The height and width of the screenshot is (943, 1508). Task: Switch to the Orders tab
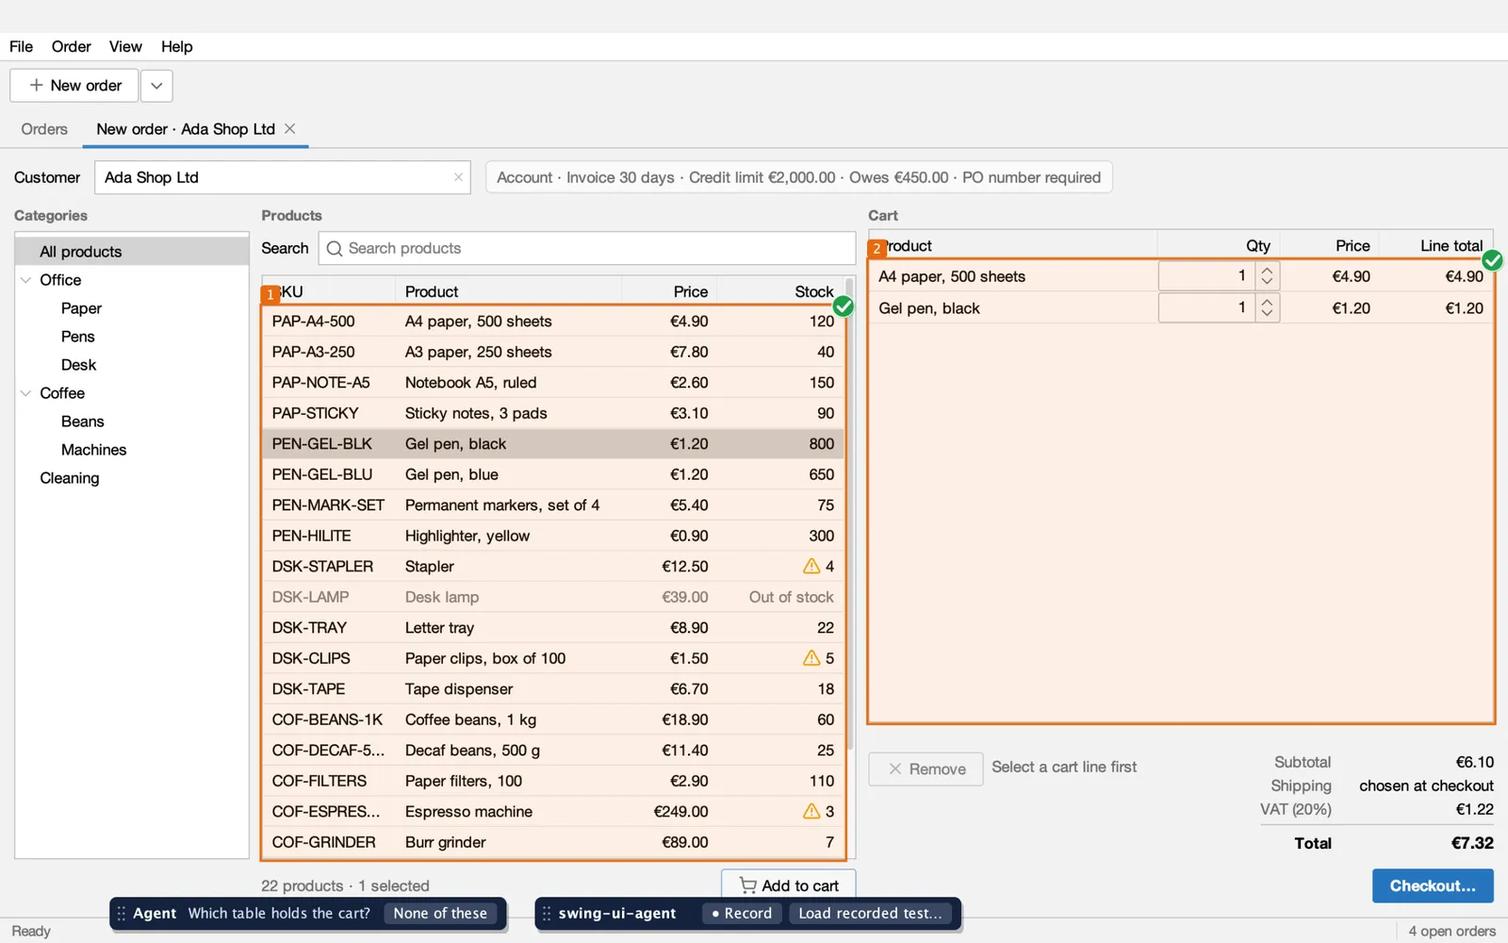pos(44,129)
